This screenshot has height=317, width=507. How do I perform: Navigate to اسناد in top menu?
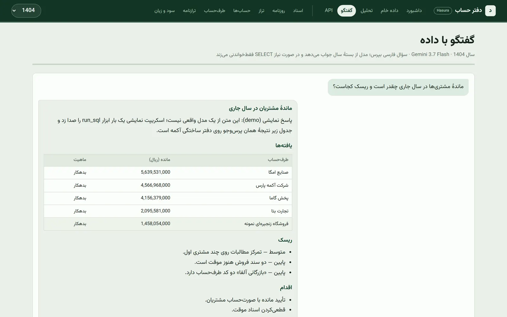[298, 10]
